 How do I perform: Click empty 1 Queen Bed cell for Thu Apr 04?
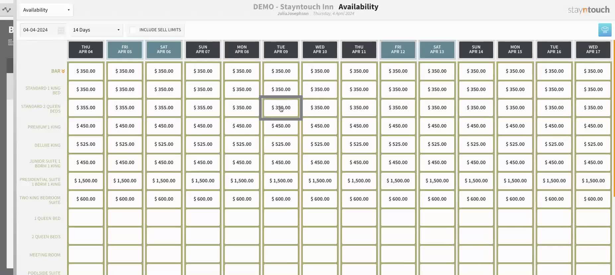pos(86,218)
